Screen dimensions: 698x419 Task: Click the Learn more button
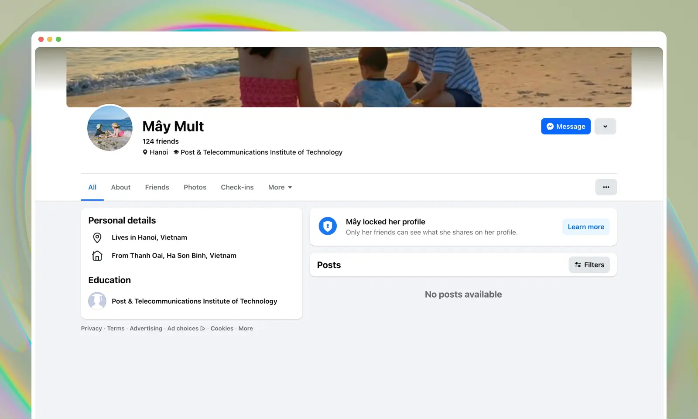point(586,227)
